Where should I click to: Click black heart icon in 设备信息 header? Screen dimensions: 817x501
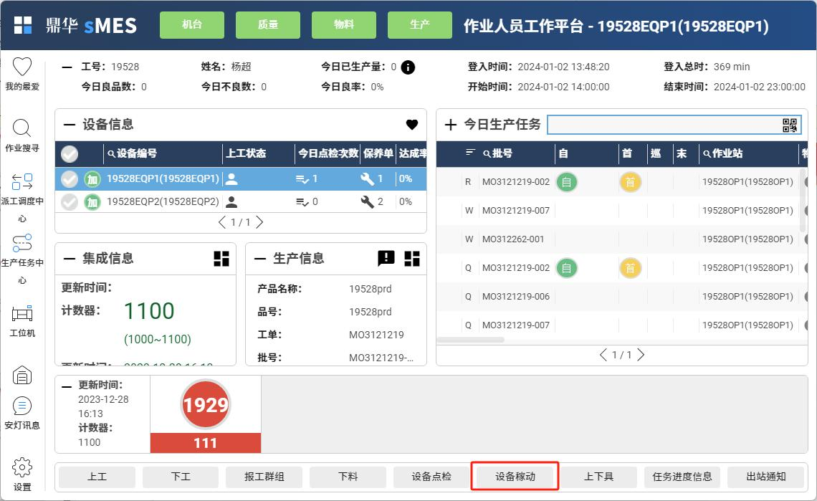point(412,124)
